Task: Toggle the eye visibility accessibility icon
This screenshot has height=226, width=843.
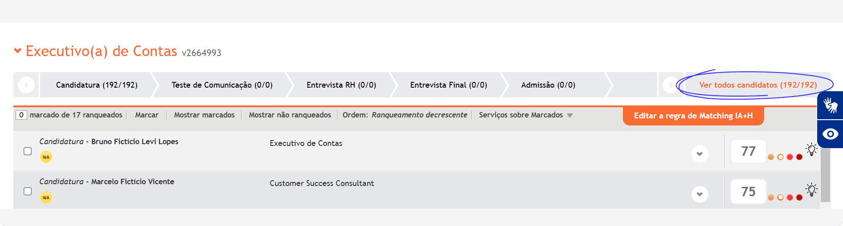Action: coord(830,134)
